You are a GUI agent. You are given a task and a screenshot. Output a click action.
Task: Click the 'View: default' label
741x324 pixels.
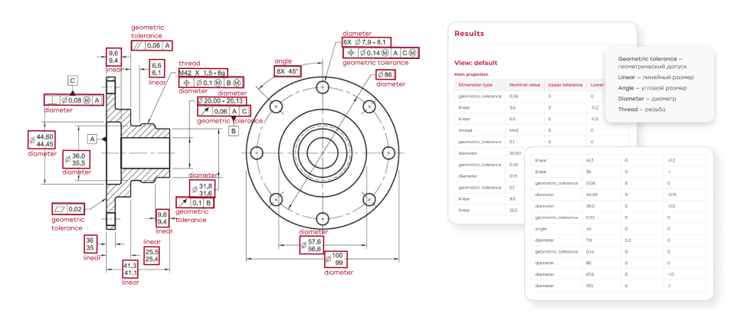coord(476,63)
